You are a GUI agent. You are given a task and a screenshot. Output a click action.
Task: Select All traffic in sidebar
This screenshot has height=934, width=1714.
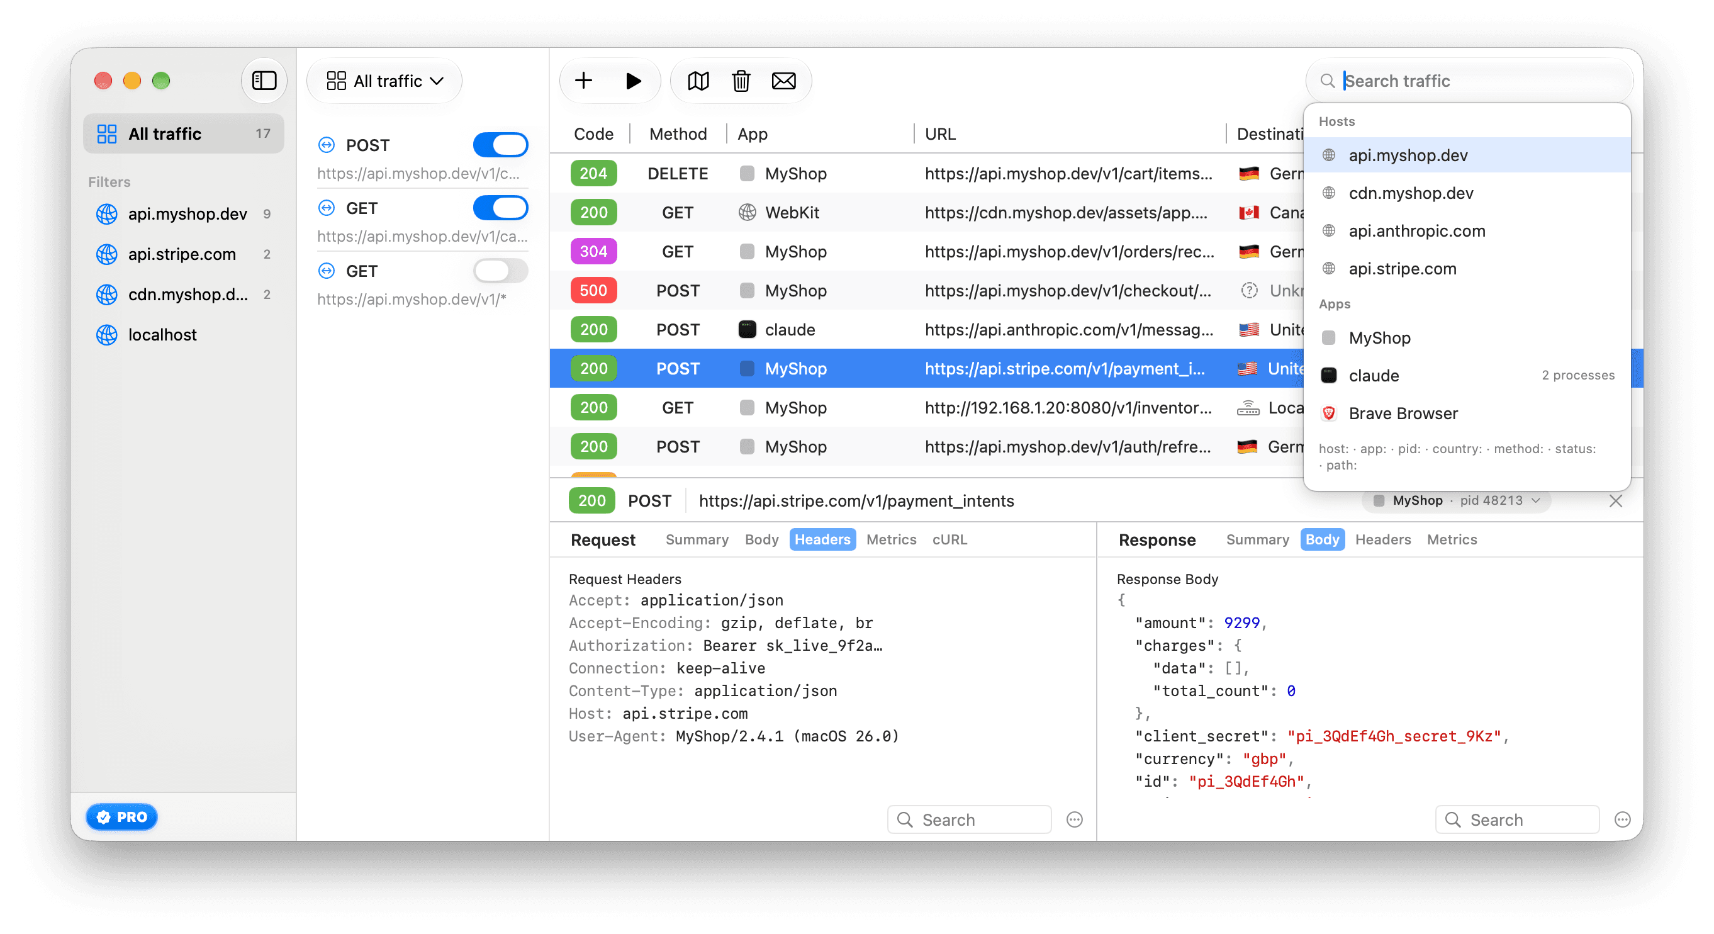pos(184,134)
